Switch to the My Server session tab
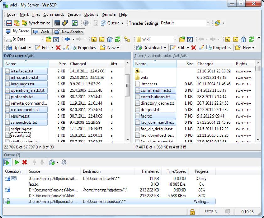This screenshot has width=264, height=218. (x=17, y=32)
